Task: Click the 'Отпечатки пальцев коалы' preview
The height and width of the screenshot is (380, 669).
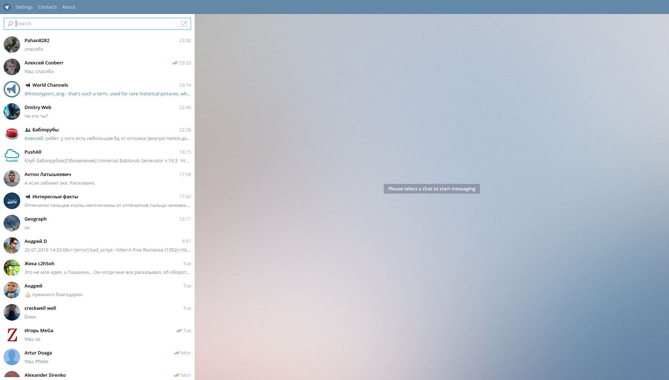Action: 107,205
